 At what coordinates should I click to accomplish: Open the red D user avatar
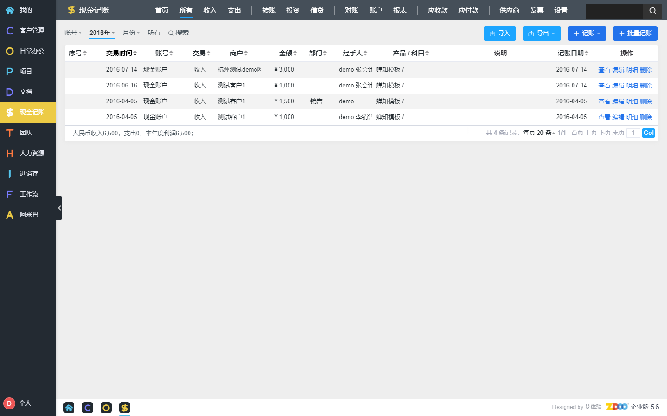click(x=9, y=403)
